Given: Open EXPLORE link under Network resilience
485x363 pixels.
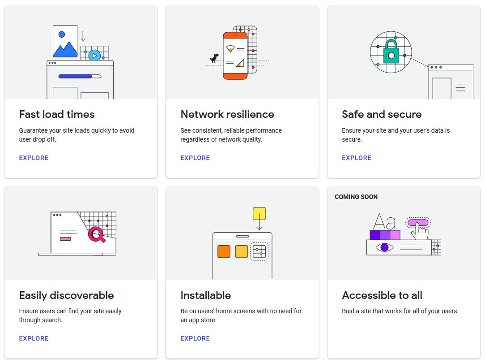Looking at the screenshot, I should (x=195, y=158).
